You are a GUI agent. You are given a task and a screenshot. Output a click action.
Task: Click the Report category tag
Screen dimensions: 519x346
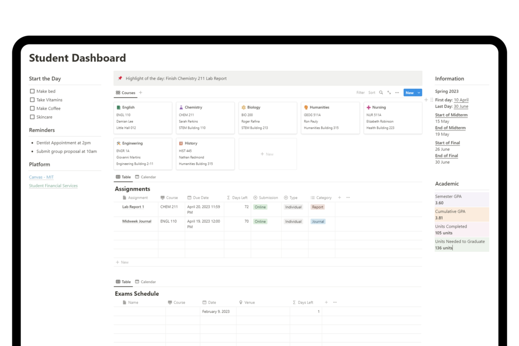coord(318,207)
